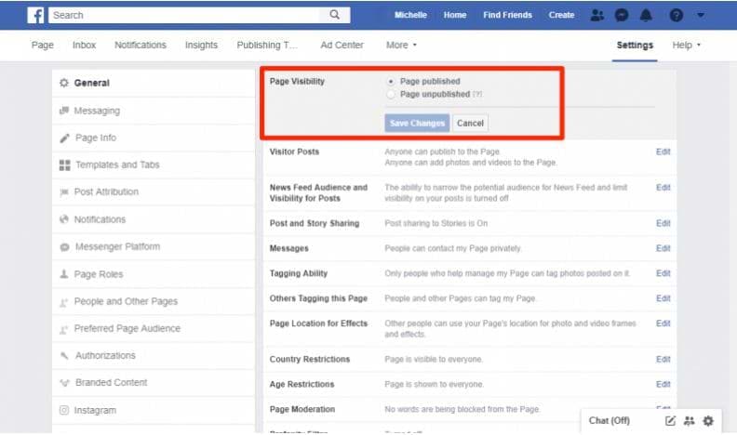
Task: Click the Cancel button
Action: click(470, 123)
